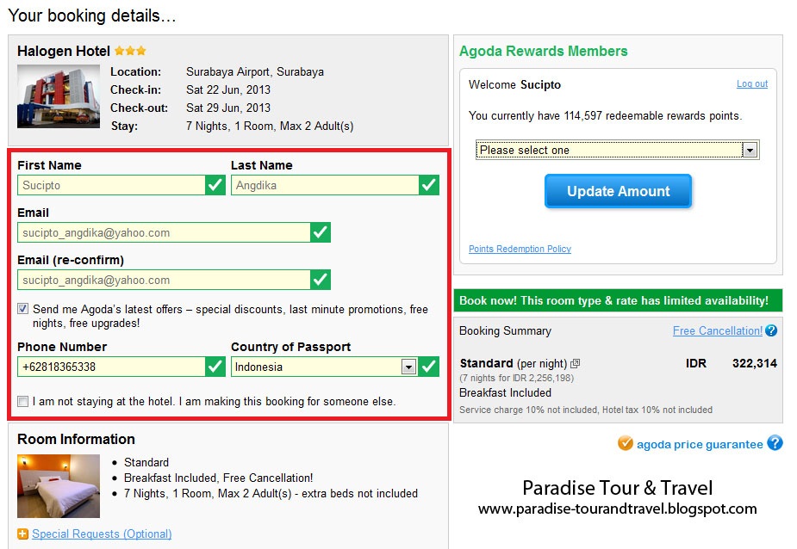797x549 pixels.
Task: Click the hotel star rating icons
Action: (x=130, y=52)
